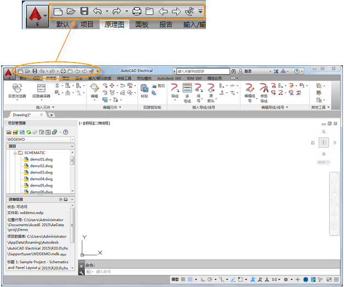Switch to the 转换工具 ribbon tab
This screenshot has width=344, height=287.
(x=124, y=78)
